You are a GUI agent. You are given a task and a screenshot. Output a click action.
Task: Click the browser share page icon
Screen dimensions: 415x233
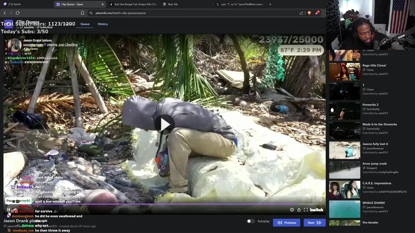302,13
